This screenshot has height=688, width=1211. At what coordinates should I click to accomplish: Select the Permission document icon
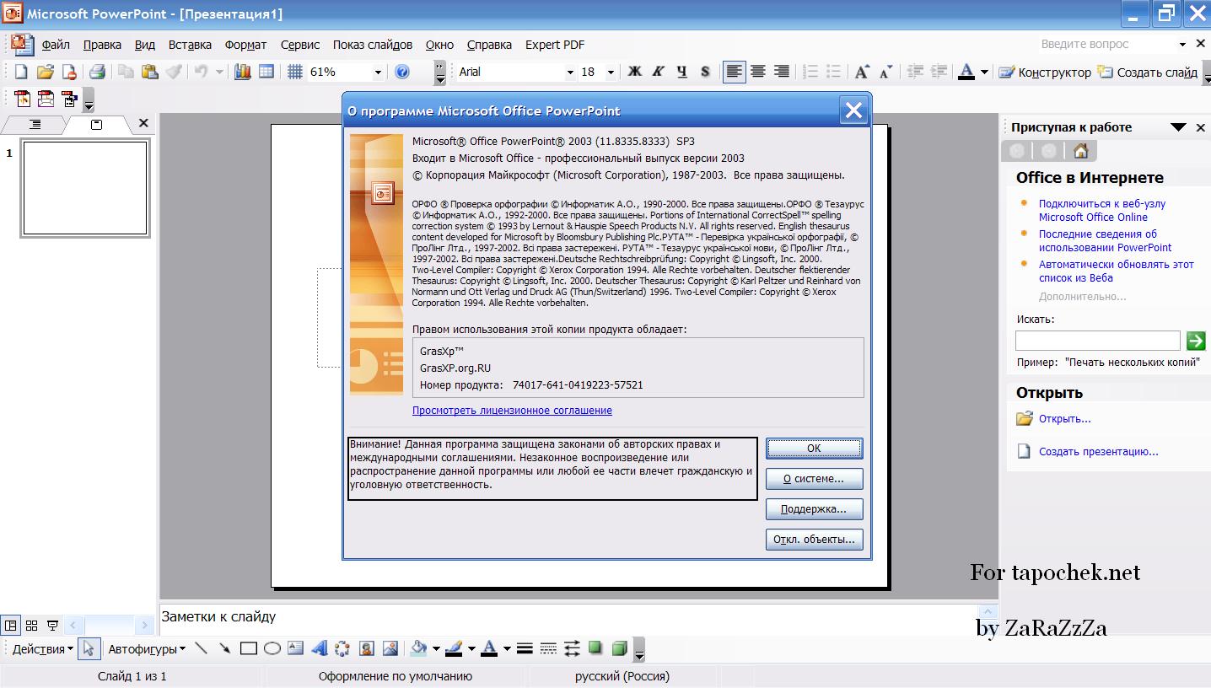coord(69,73)
